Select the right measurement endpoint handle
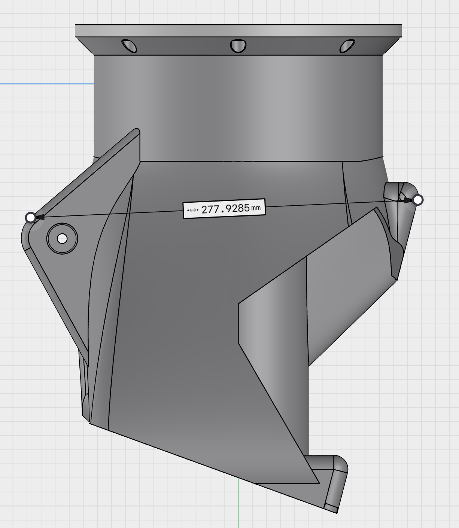Viewport: 459px width, 528px height. pos(418,200)
